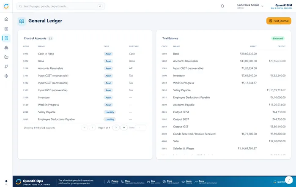
Task: Click the QuantX Ops footer logo
Action: coord(33,182)
